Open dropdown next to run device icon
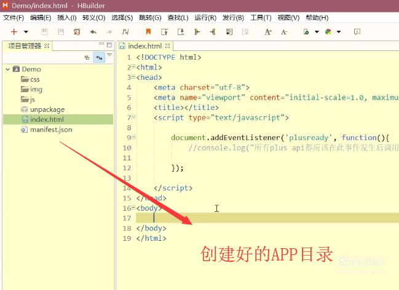This screenshot has width=399, height=290. [317, 32]
